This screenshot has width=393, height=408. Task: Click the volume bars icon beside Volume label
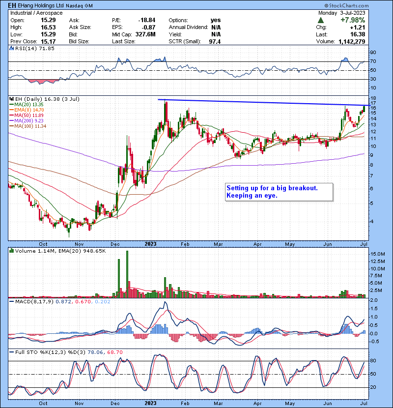(x=12, y=251)
